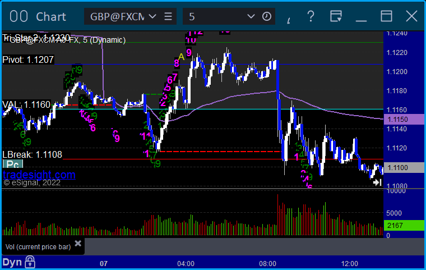The image size is (426, 270).
Task: Click the 5000 volume axis label
Action: [x=394, y=213]
